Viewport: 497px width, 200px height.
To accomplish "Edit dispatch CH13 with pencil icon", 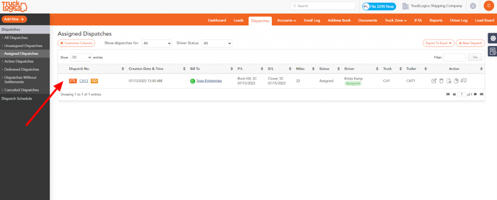I will click(434, 81).
